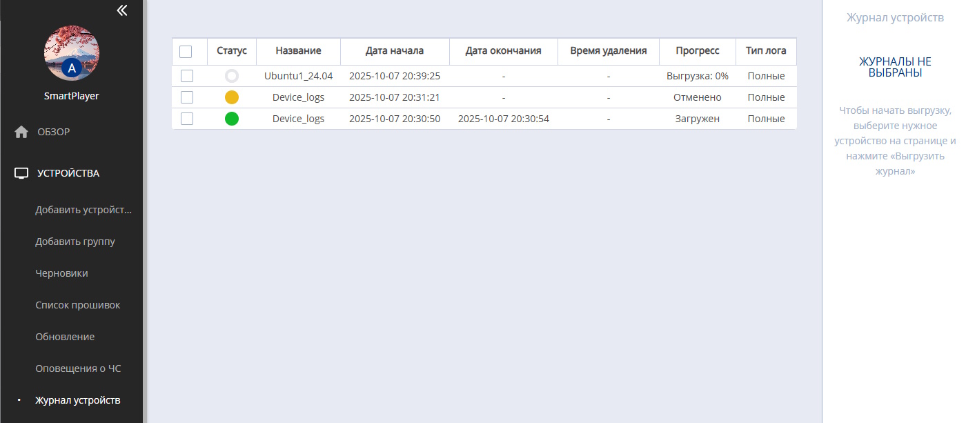Click the green status indicator for loaded log
966x423 pixels.
pyautogui.click(x=232, y=119)
